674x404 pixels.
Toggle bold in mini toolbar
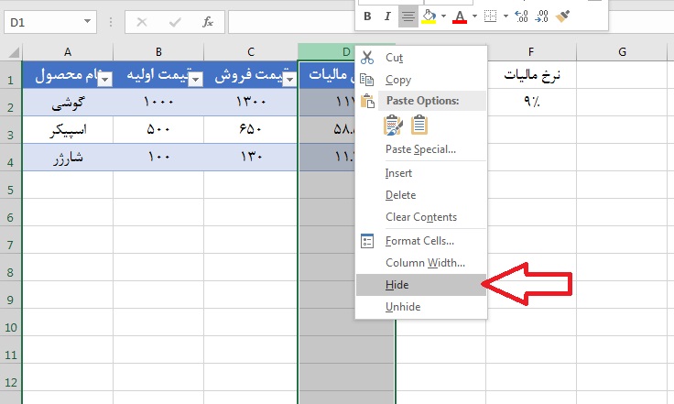367,16
